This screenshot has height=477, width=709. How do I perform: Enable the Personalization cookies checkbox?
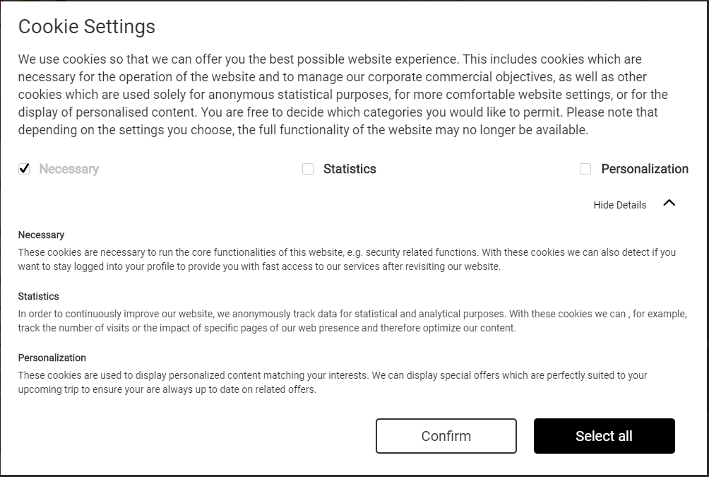[x=585, y=169]
